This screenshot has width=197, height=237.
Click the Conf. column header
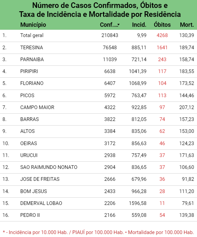click(109, 25)
